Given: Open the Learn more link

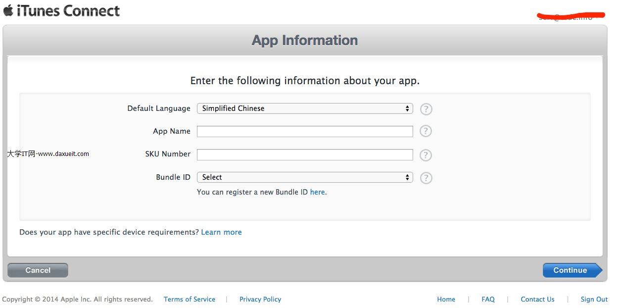Looking at the screenshot, I should point(221,232).
